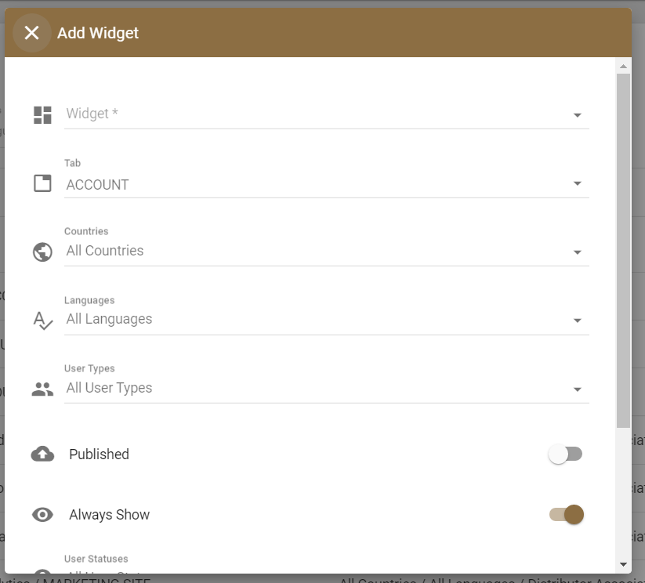Open the Widget dropdown arrow
Image resolution: width=645 pixels, height=583 pixels.
point(578,115)
